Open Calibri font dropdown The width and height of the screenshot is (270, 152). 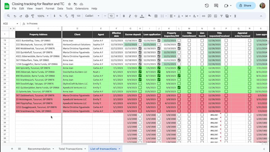click(92, 16)
